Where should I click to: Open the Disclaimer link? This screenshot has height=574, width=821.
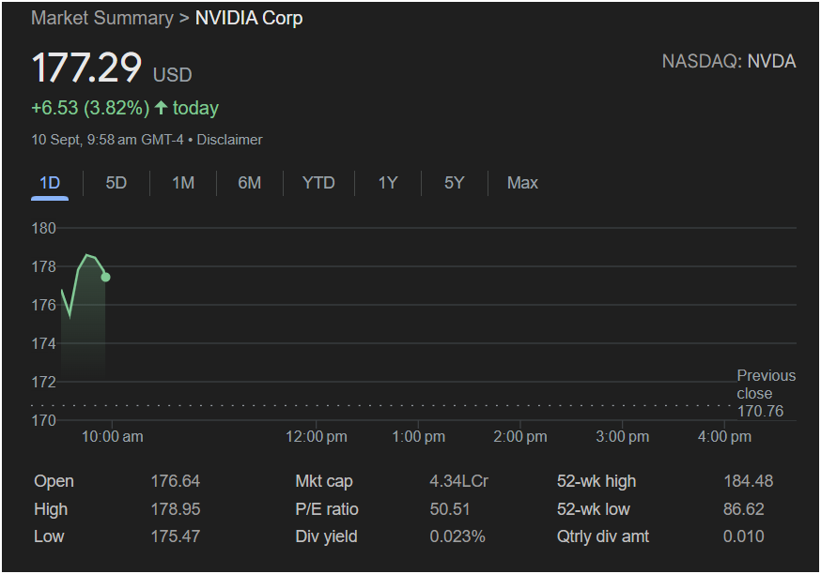229,140
